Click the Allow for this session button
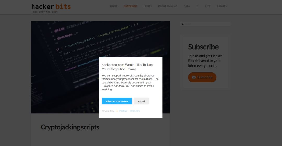Image resolution: width=282 pixels, height=146 pixels. [117, 101]
